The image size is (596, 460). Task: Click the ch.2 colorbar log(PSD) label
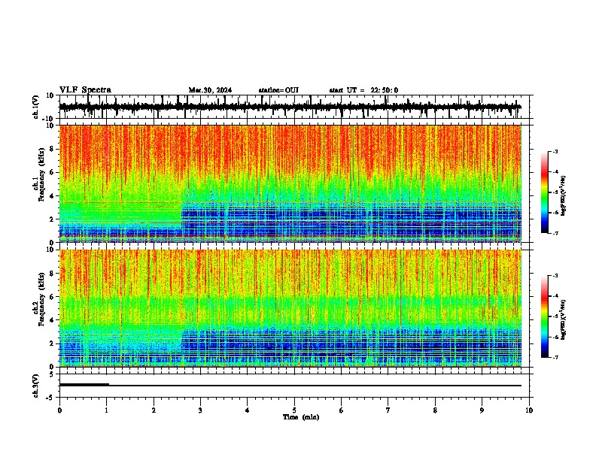tap(563, 319)
